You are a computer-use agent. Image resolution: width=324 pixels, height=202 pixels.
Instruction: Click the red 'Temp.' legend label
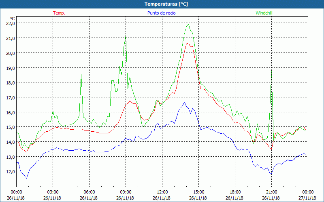point(59,13)
